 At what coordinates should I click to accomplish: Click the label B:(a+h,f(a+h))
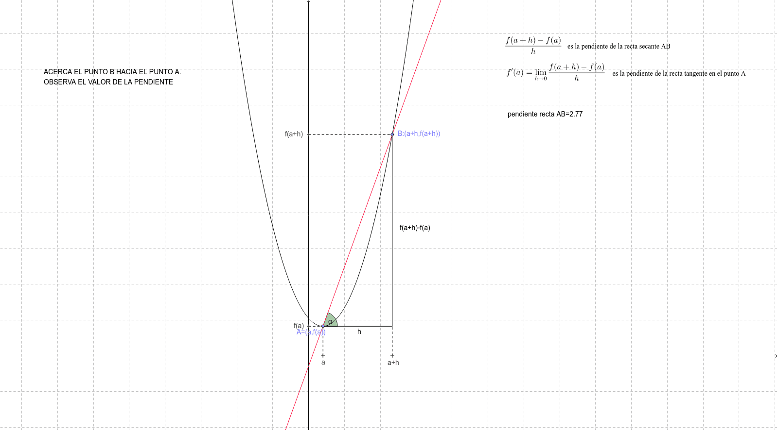pos(419,133)
